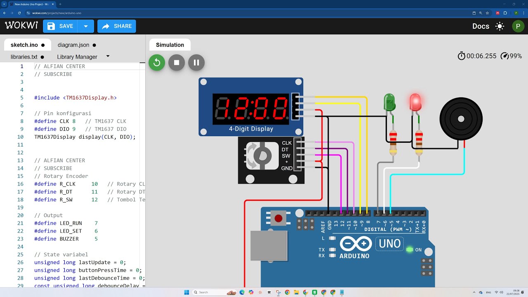Open the browser zoom magnifier icon
The width and height of the screenshot is (528, 297).
point(481,13)
